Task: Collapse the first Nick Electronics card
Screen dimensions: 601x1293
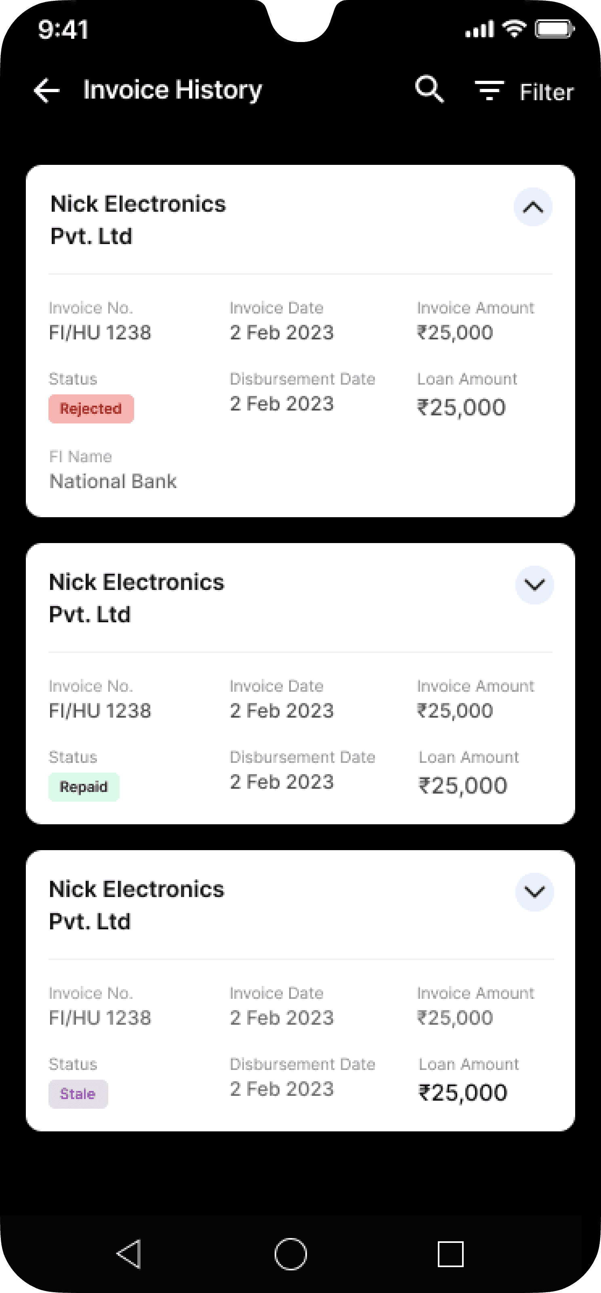Action: coord(533,207)
